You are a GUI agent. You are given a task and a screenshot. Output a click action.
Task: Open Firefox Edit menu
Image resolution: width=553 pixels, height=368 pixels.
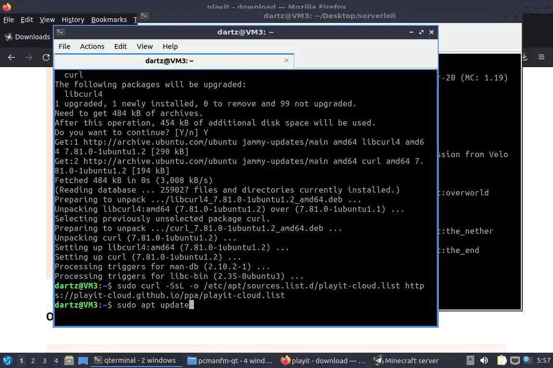point(27,20)
